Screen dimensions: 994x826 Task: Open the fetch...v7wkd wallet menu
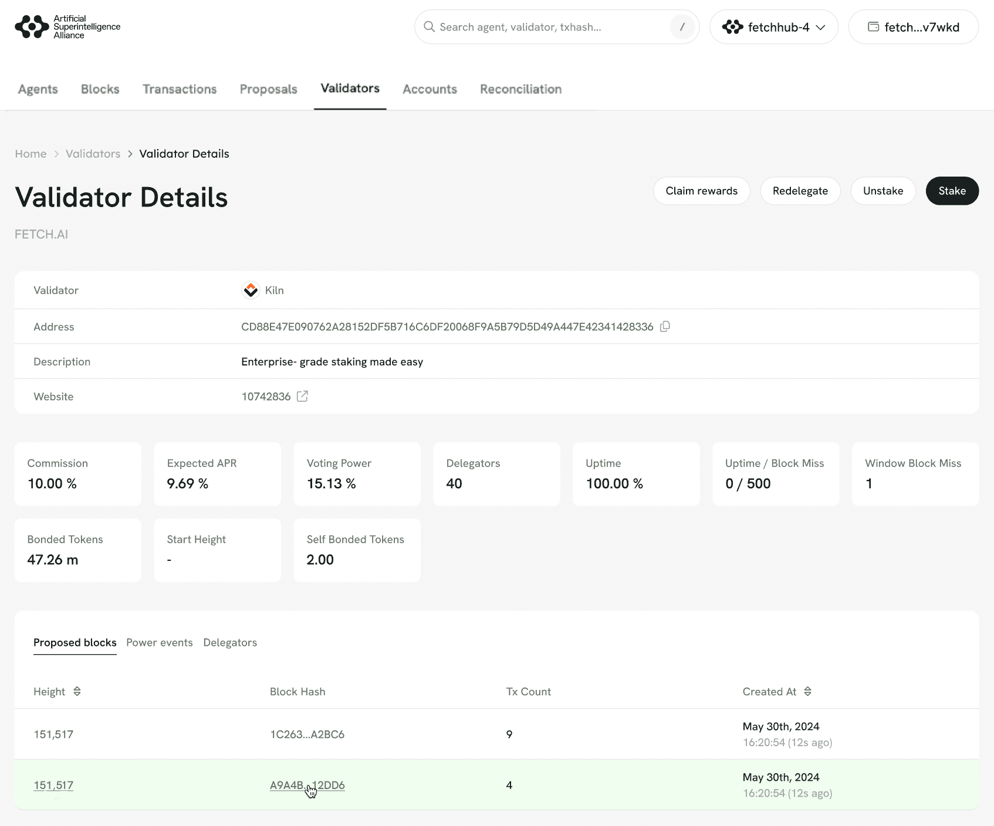click(913, 27)
